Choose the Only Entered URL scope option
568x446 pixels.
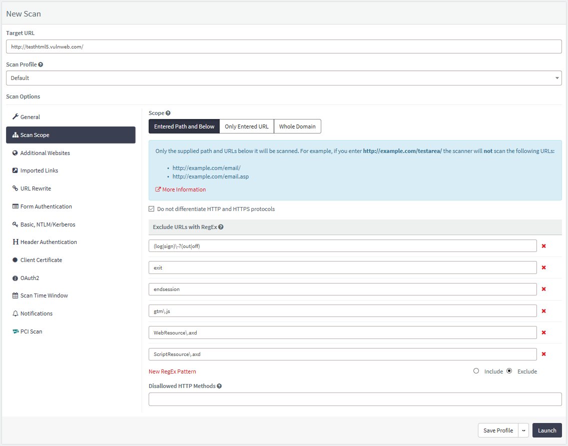(247, 126)
